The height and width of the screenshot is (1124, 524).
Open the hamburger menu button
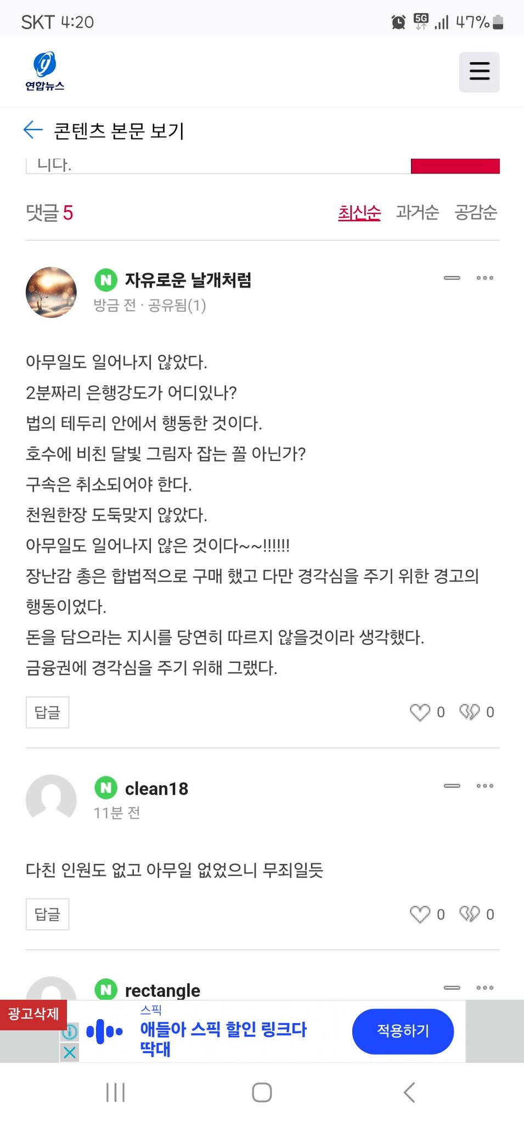pos(479,72)
